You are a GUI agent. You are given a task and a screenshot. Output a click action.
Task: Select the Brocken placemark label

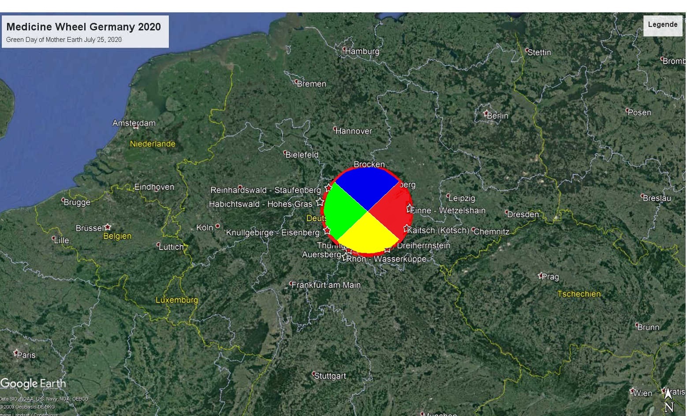tap(369, 164)
